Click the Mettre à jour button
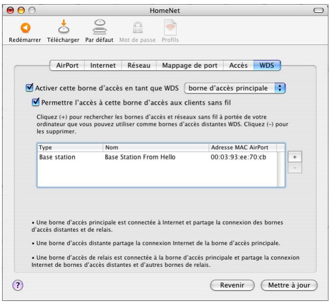Image resolution: width=330 pixels, height=303 pixels. pyautogui.click(x=289, y=285)
